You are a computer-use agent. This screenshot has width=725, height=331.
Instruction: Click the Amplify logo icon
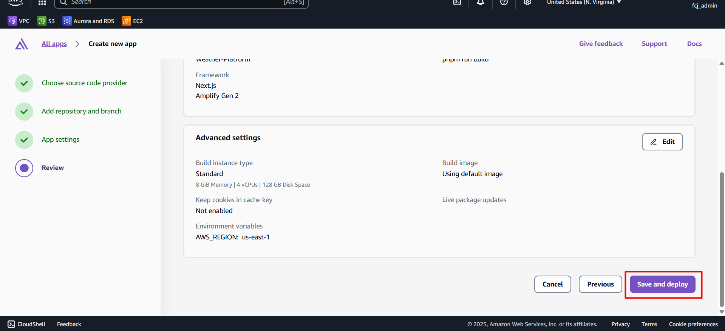tap(22, 44)
